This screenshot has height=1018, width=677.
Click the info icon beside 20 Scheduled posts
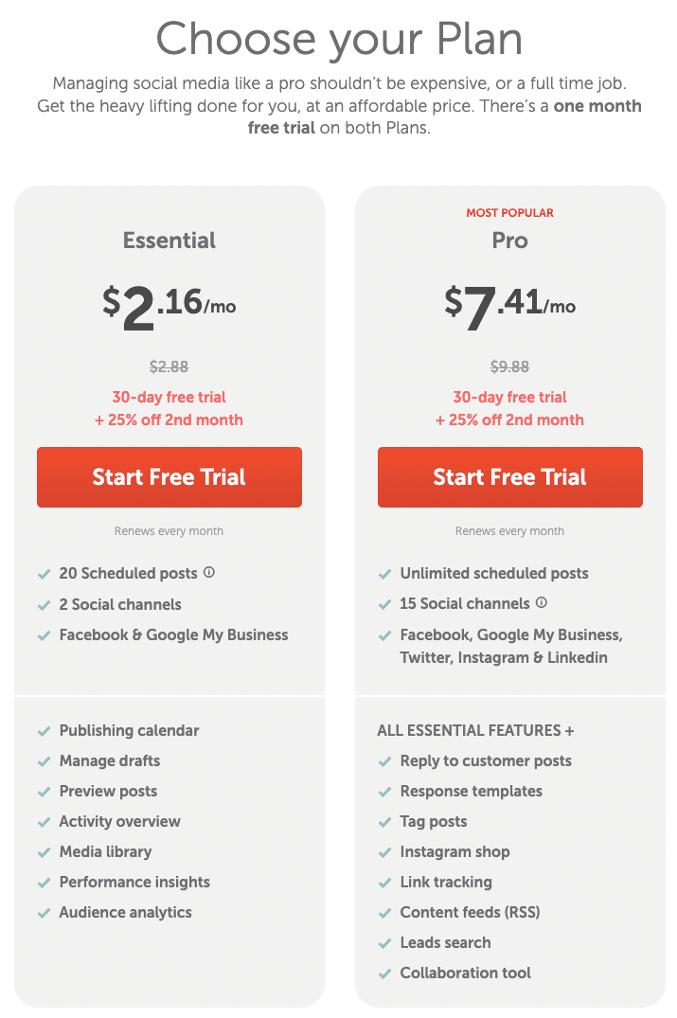[x=209, y=572]
